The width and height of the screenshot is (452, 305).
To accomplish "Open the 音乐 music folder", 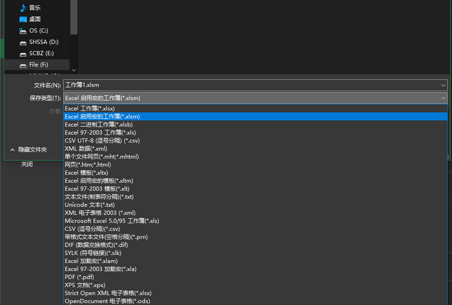I will (35, 8).
